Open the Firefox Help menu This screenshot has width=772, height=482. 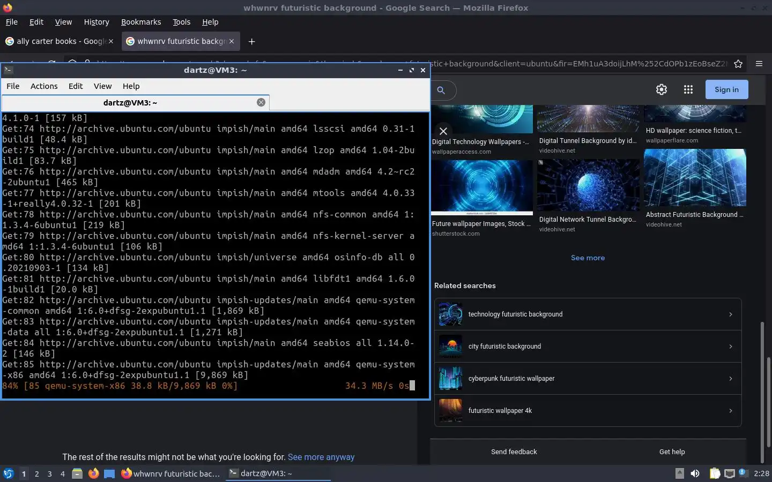210,22
